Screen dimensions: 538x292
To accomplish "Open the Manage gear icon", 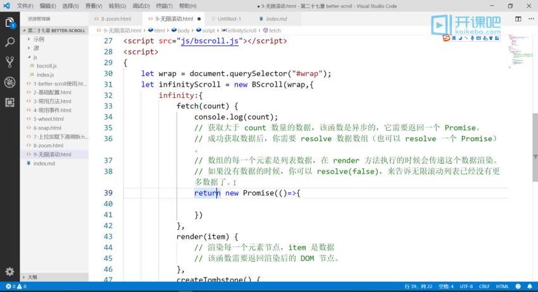I will pyautogui.click(x=9, y=271).
